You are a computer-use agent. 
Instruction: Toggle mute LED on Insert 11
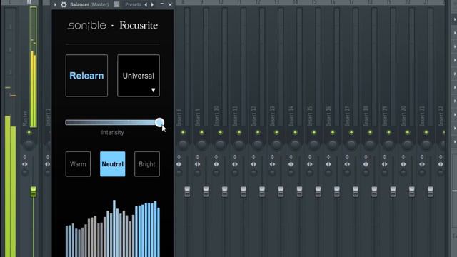239,133
